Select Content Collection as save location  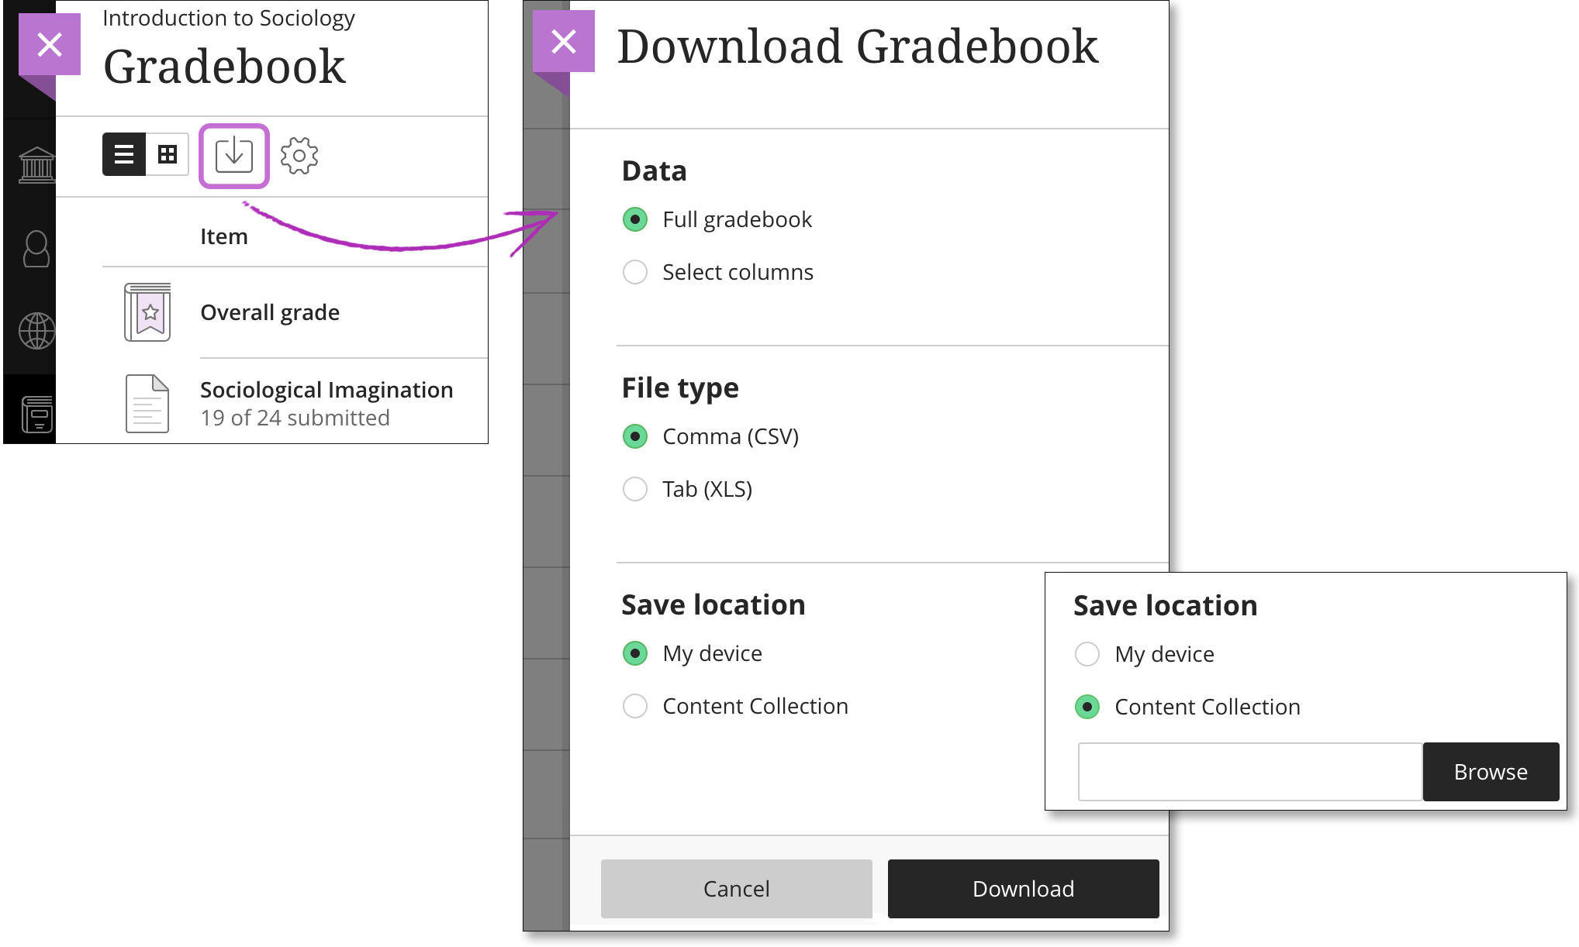tap(635, 706)
